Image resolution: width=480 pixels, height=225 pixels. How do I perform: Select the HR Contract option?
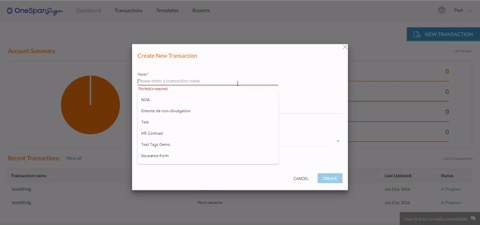click(208, 133)
